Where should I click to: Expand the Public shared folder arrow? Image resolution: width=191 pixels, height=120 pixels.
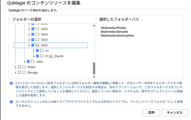point(16,67)
